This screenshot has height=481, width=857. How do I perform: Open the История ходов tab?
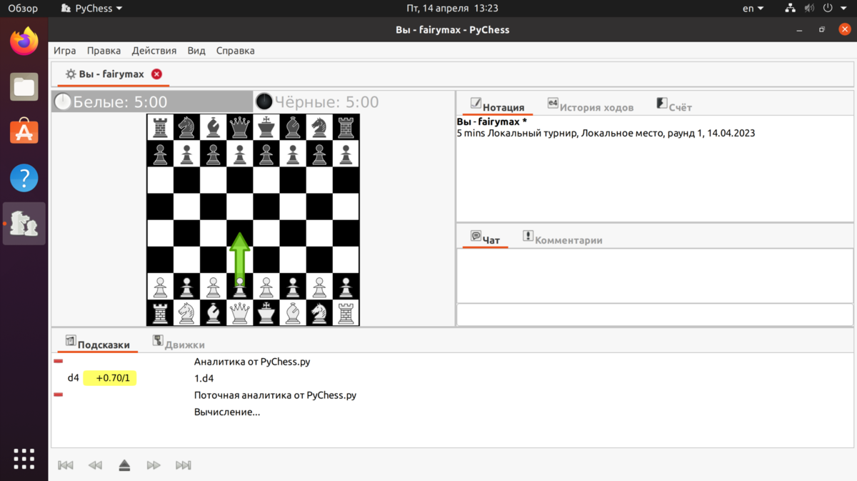[x=590, y=106]
